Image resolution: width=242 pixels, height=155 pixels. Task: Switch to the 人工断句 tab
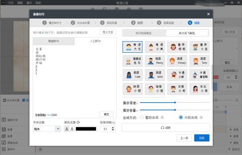pos(95,41)
